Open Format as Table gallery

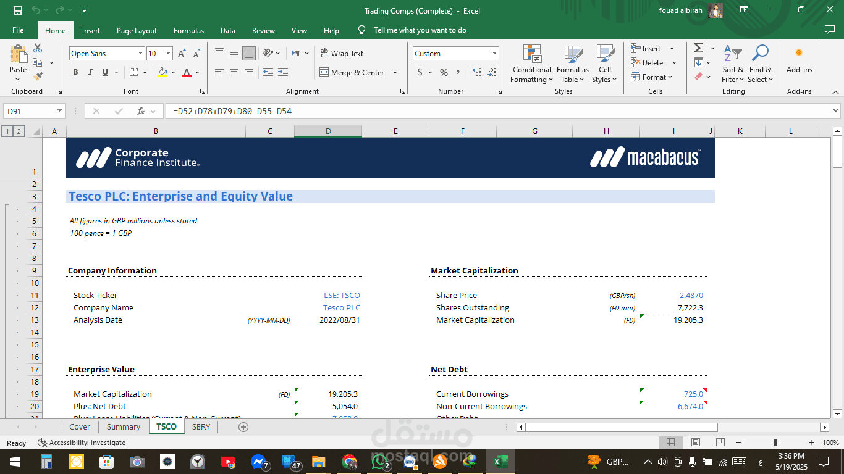click(573, 64)
